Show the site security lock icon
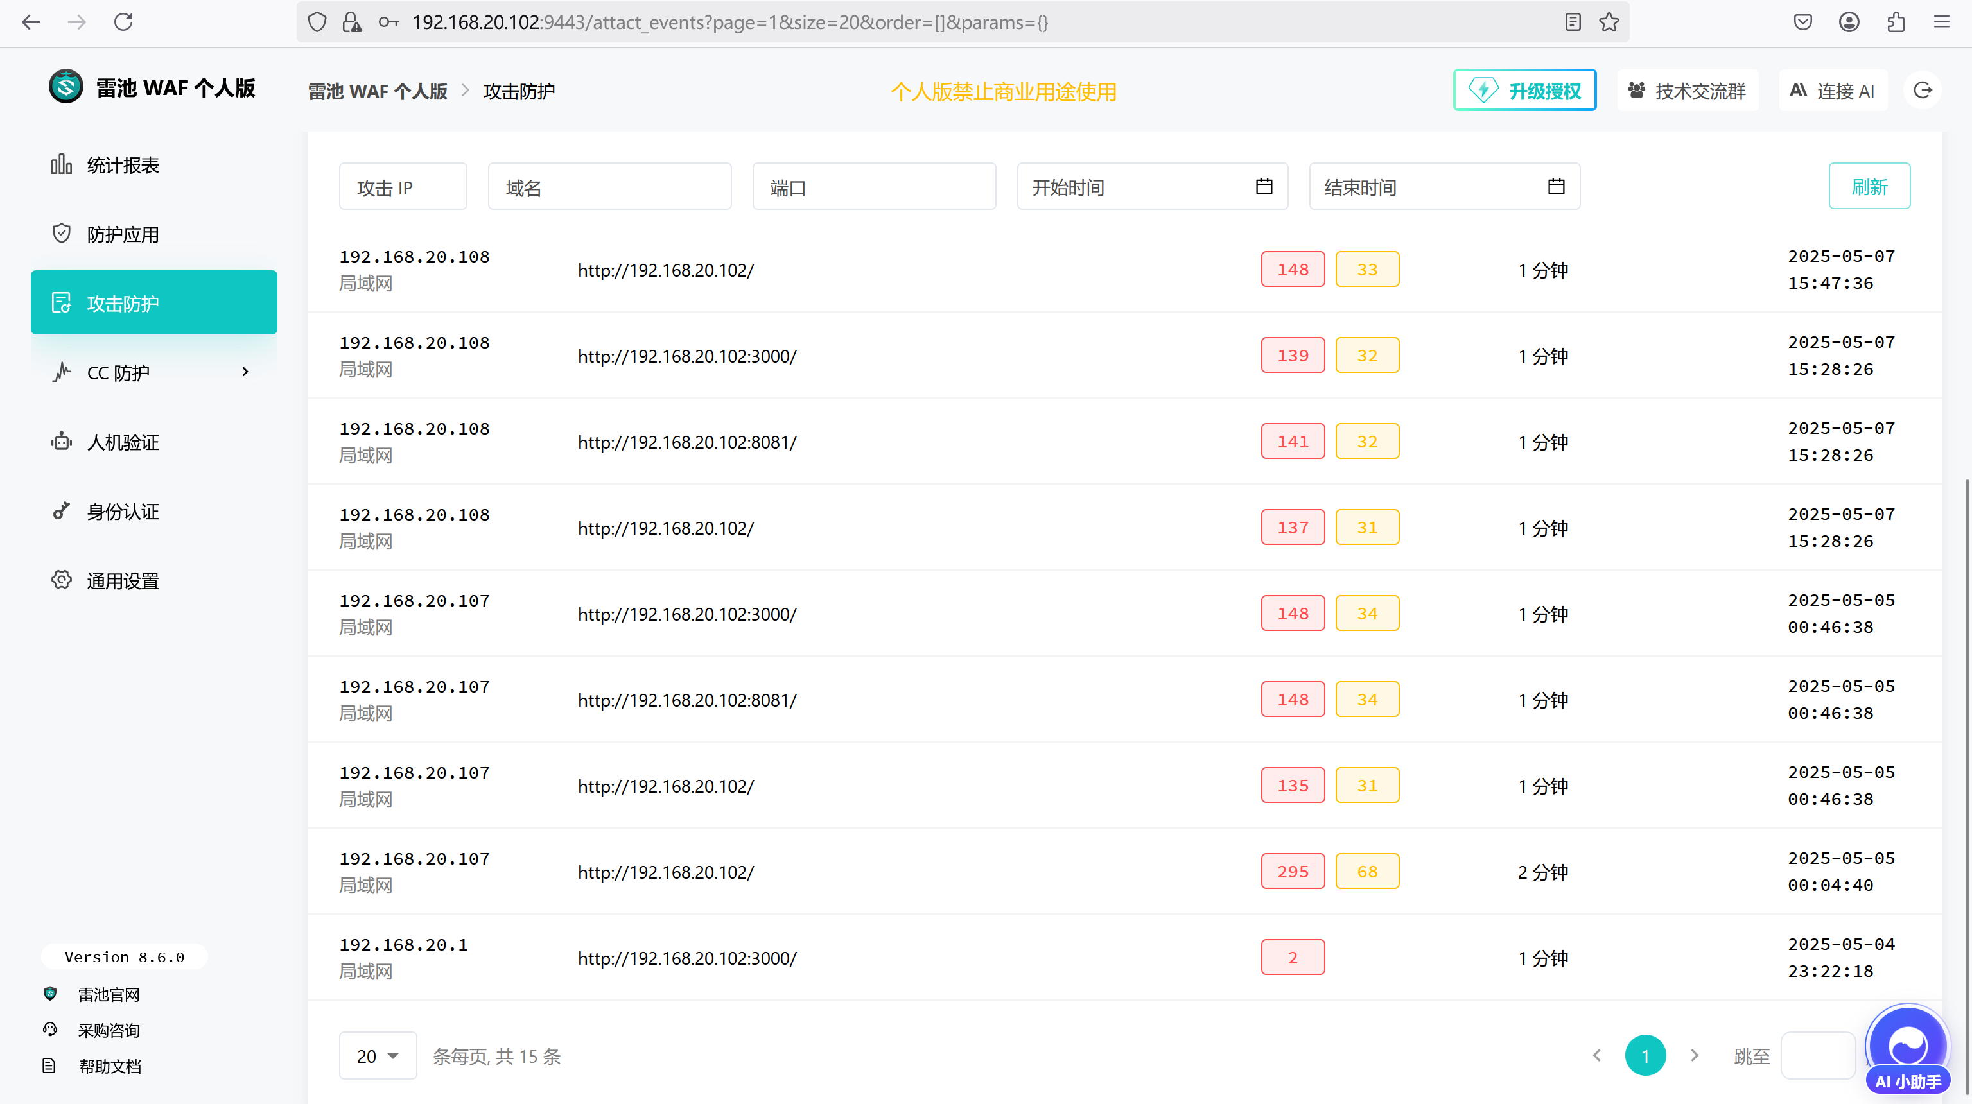 [x=351, y=22]
